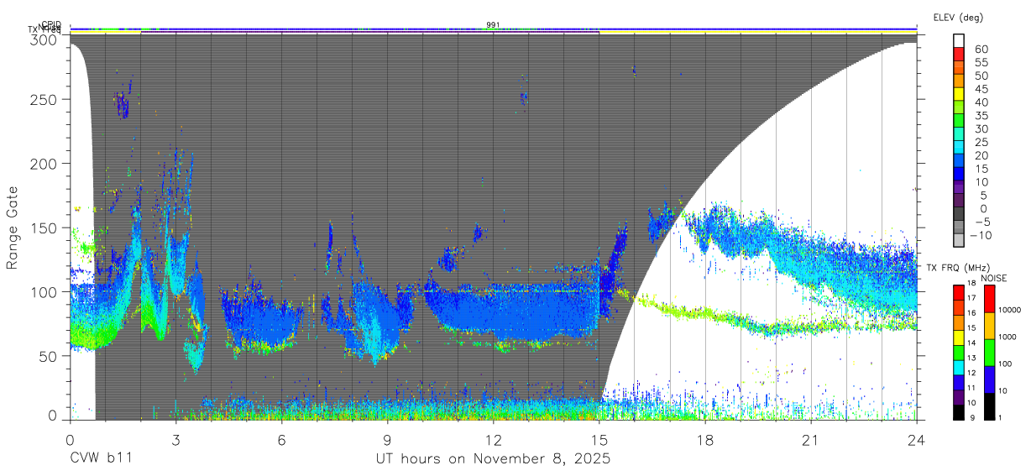Click the 'ELEV (deg)' legend title
Image resolution: width=1031 pixels, height=476 pixels.
click(x=959, y=17)
